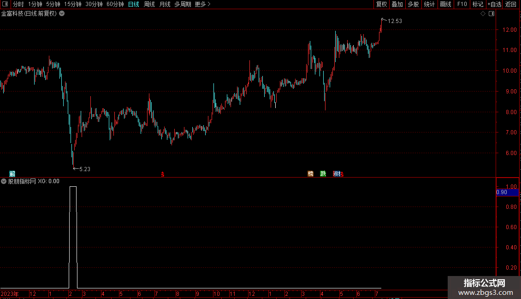Click 返回 to go back
Screen dimensions: 521x299
pyautogui.click(x=511, y=4)
